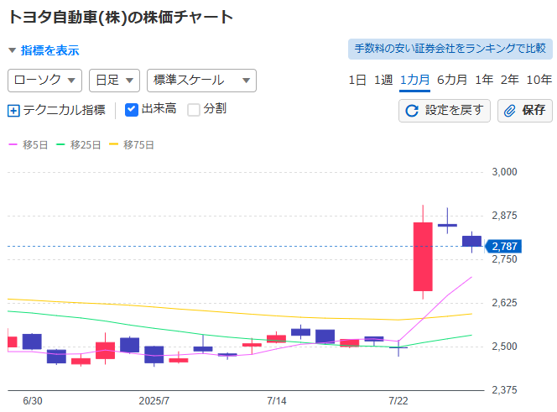Uncheck the 出来高 checkbox
557x412 pixels.
[132, 109]
